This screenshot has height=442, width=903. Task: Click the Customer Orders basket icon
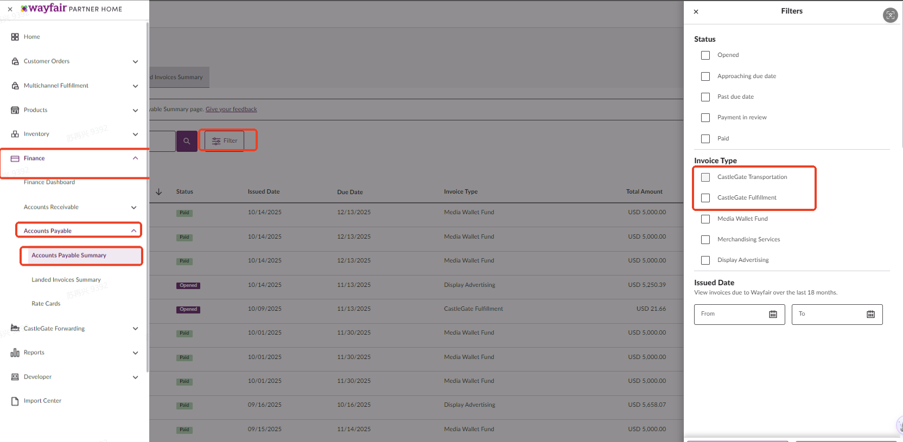pos(15,61)
